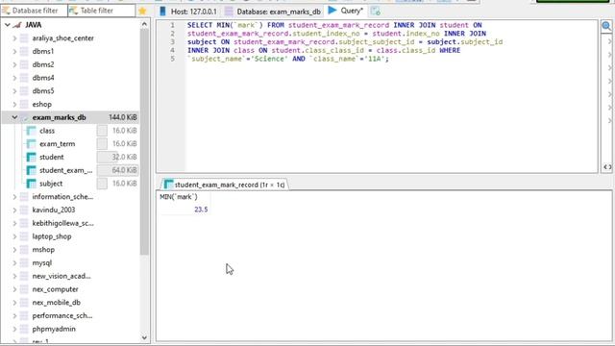Open the student_exam_mark_record result tab

point(225,185)
